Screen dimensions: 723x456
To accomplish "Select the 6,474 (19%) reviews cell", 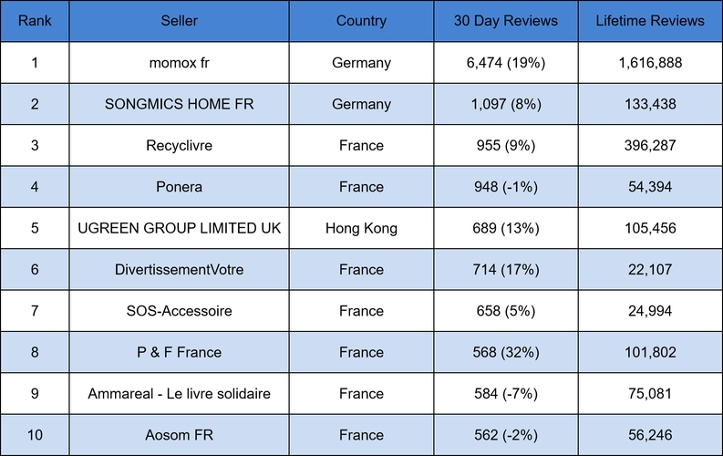I will [x=506, y=63].
